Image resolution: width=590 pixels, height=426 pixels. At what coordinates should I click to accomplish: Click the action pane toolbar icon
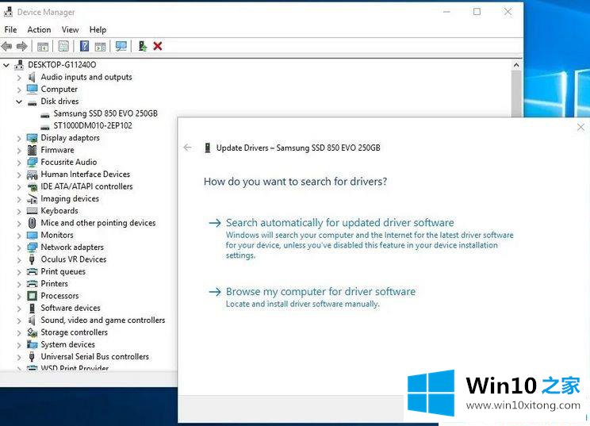(x=100, y=47)
